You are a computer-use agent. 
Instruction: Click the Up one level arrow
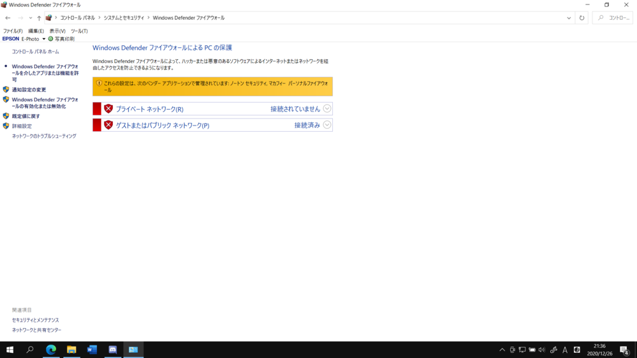[x=39, y=18]
